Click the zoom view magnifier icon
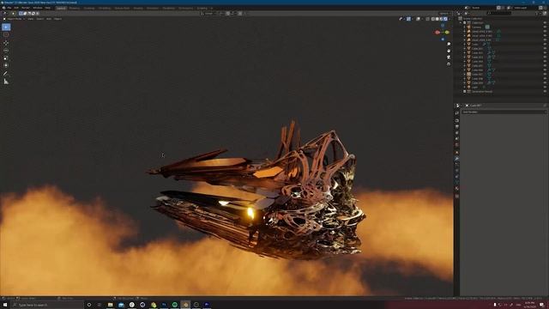549x309 pixels. [449, 44]
